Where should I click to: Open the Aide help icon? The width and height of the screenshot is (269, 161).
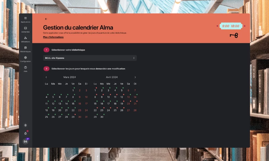click(26, 68)
